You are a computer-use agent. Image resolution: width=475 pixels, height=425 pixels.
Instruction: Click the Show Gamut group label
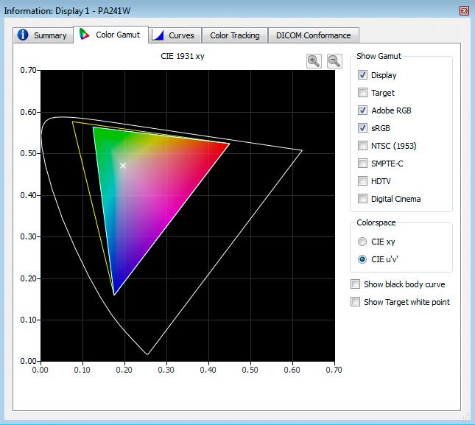[379, 56]
